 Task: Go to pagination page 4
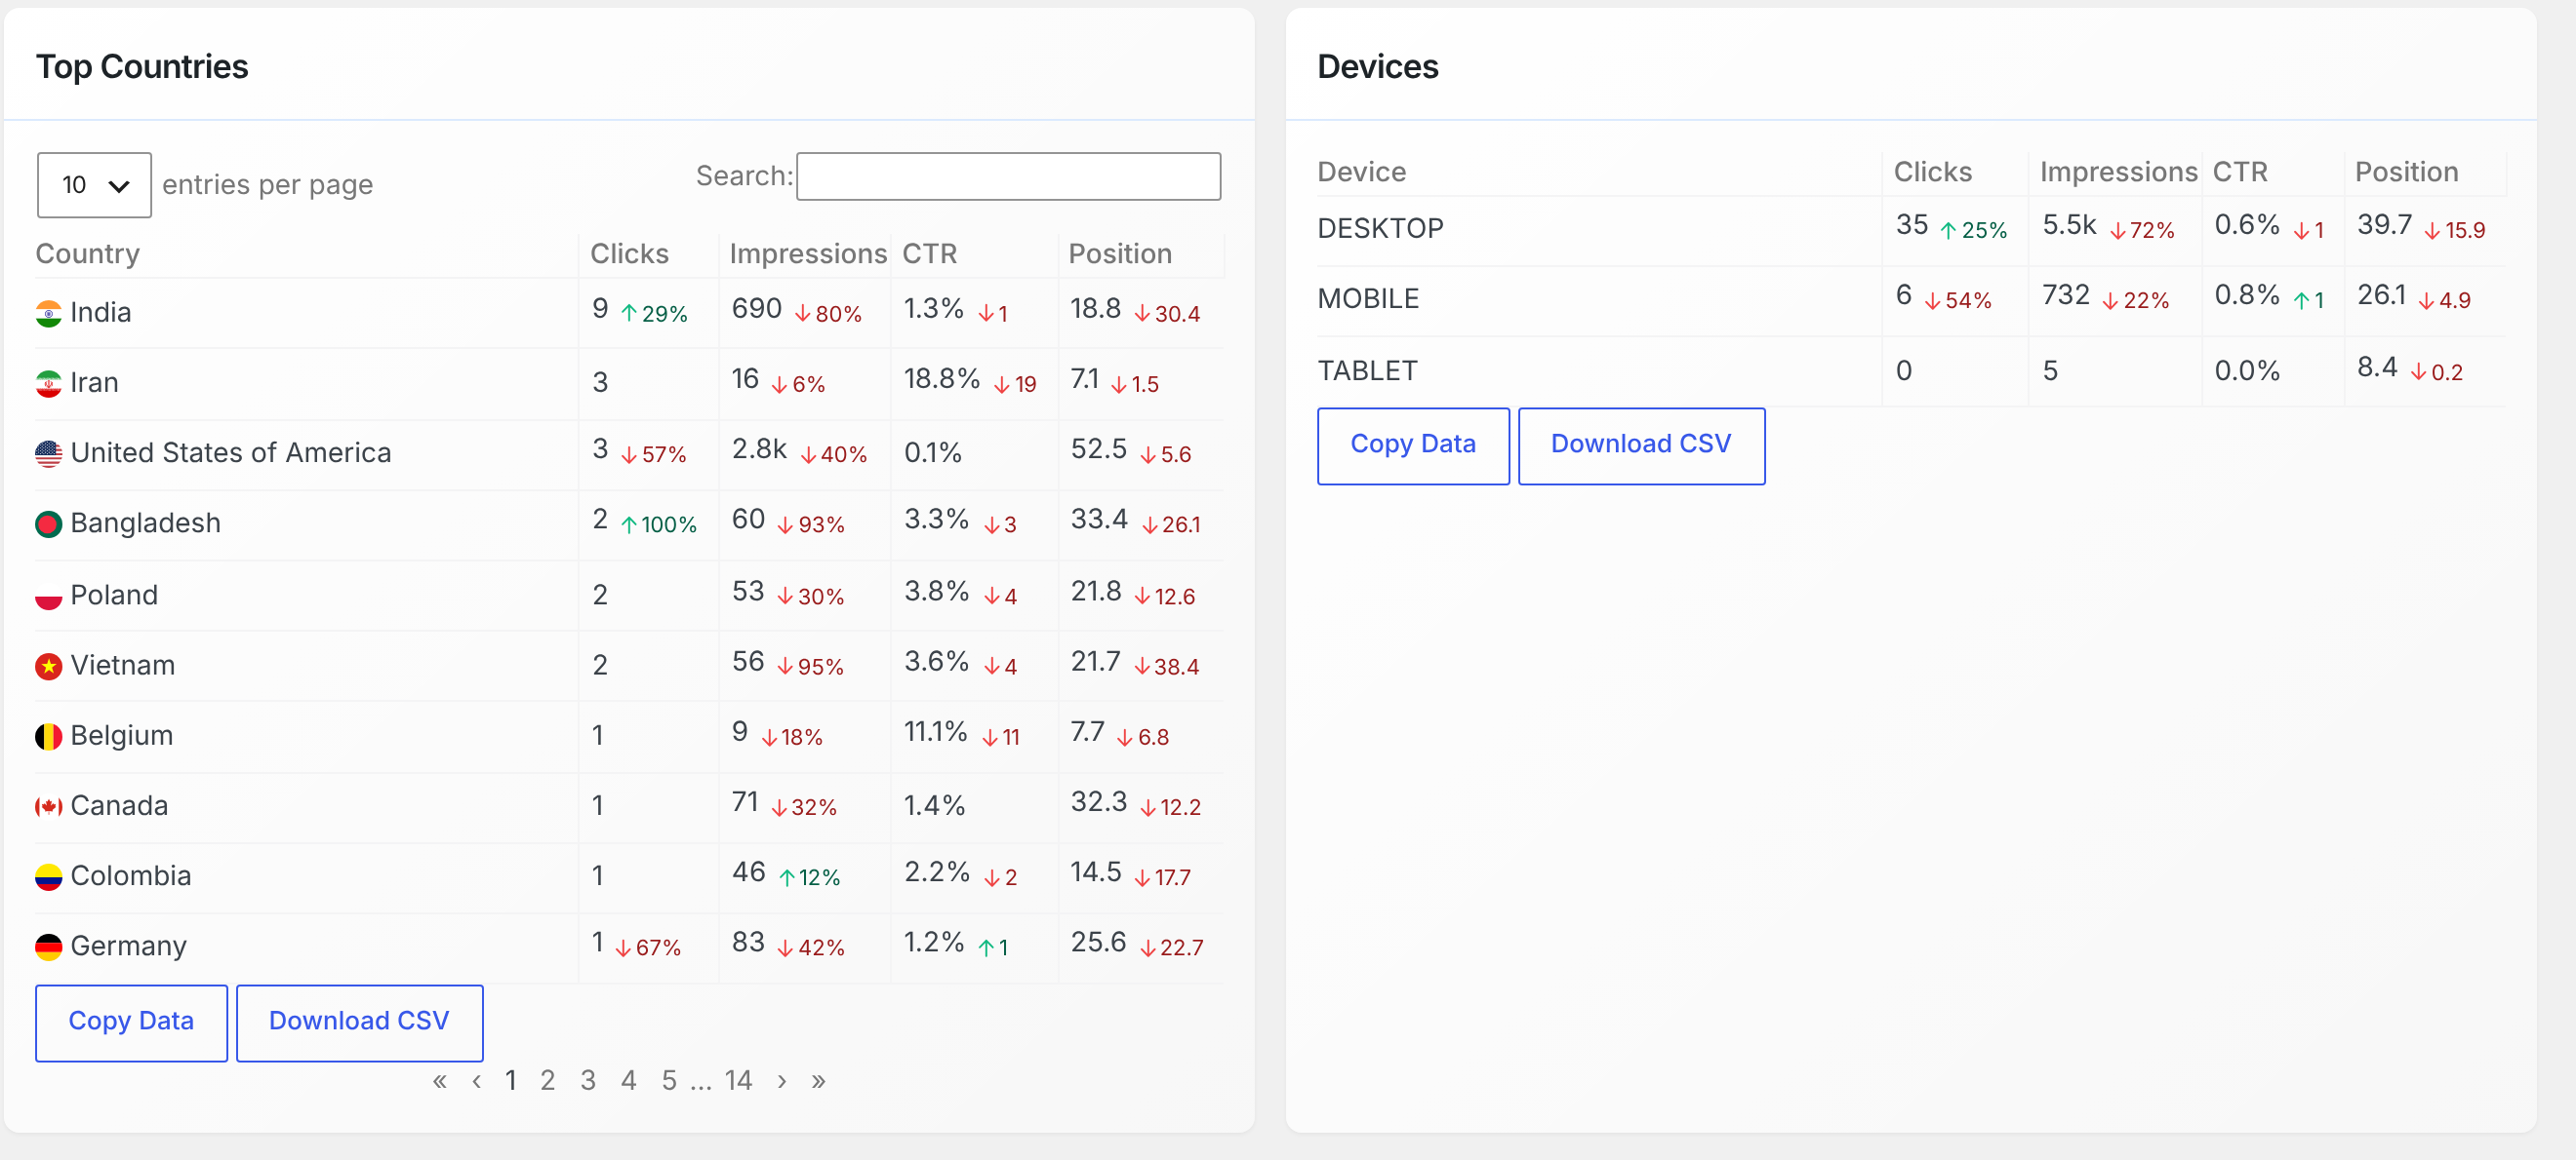click(x=628, y=1080)
